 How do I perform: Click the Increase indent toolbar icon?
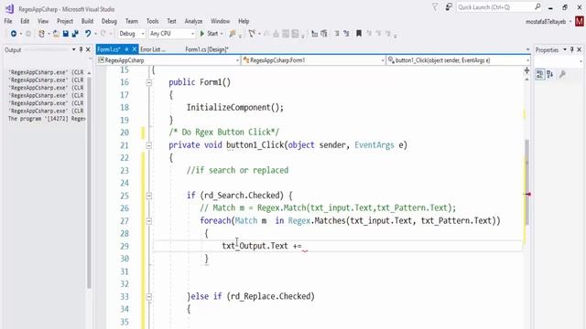click(324, 34)
